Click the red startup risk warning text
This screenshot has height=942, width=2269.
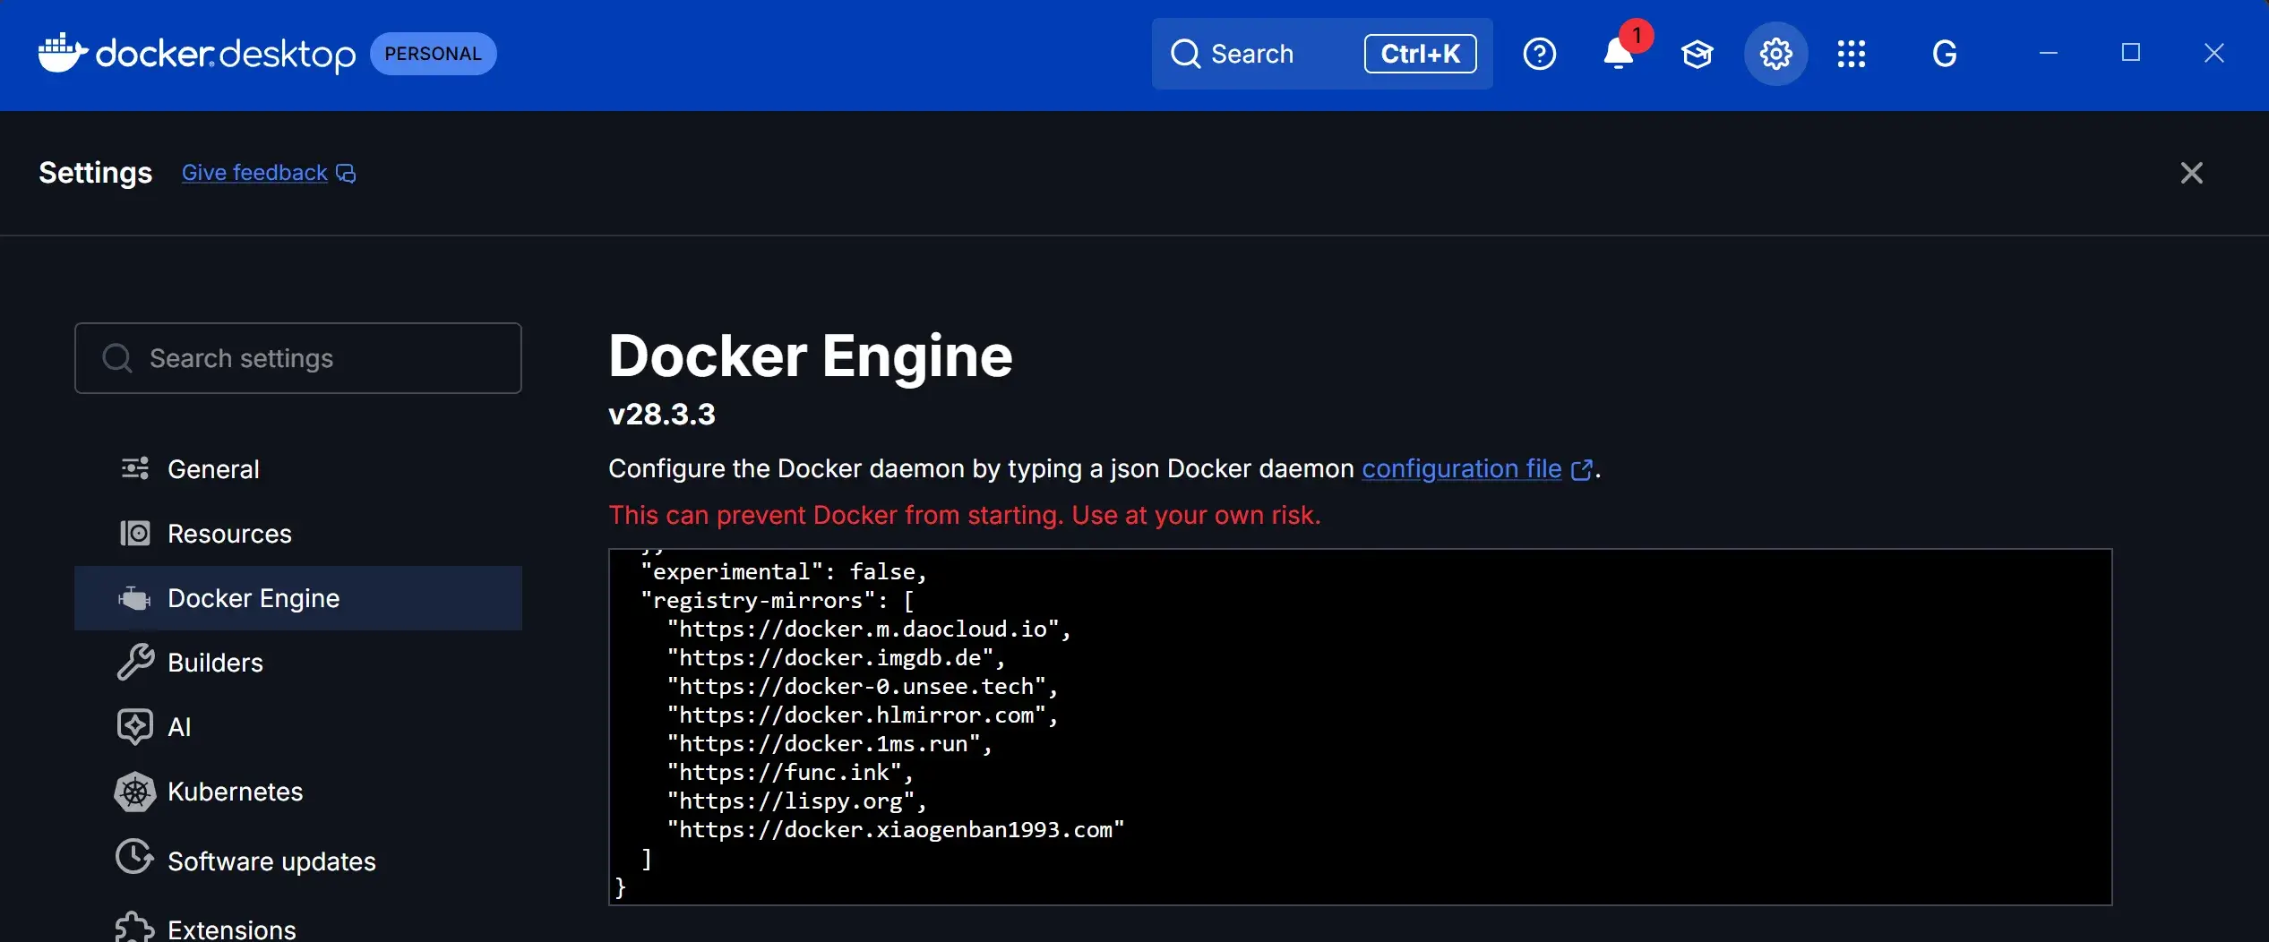click(965, 515)
